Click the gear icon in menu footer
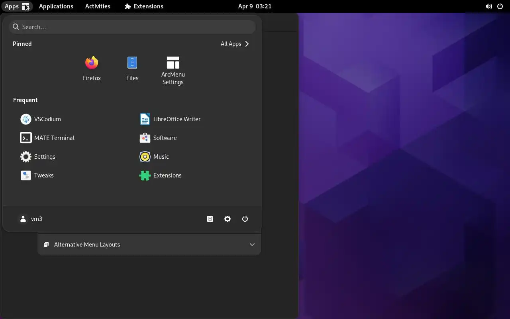The width and height of the screenshot is (510, 319). click(x=228, y=219)
